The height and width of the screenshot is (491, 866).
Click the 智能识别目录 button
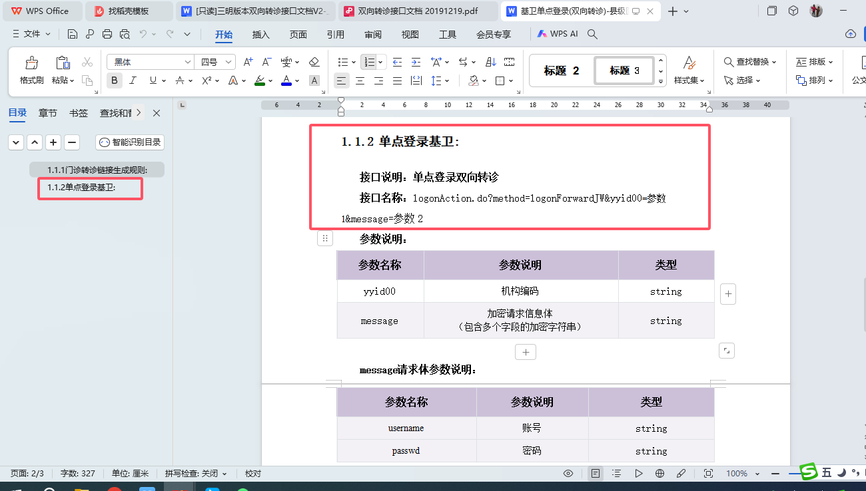pyautogui.click(x=130, y=142)
